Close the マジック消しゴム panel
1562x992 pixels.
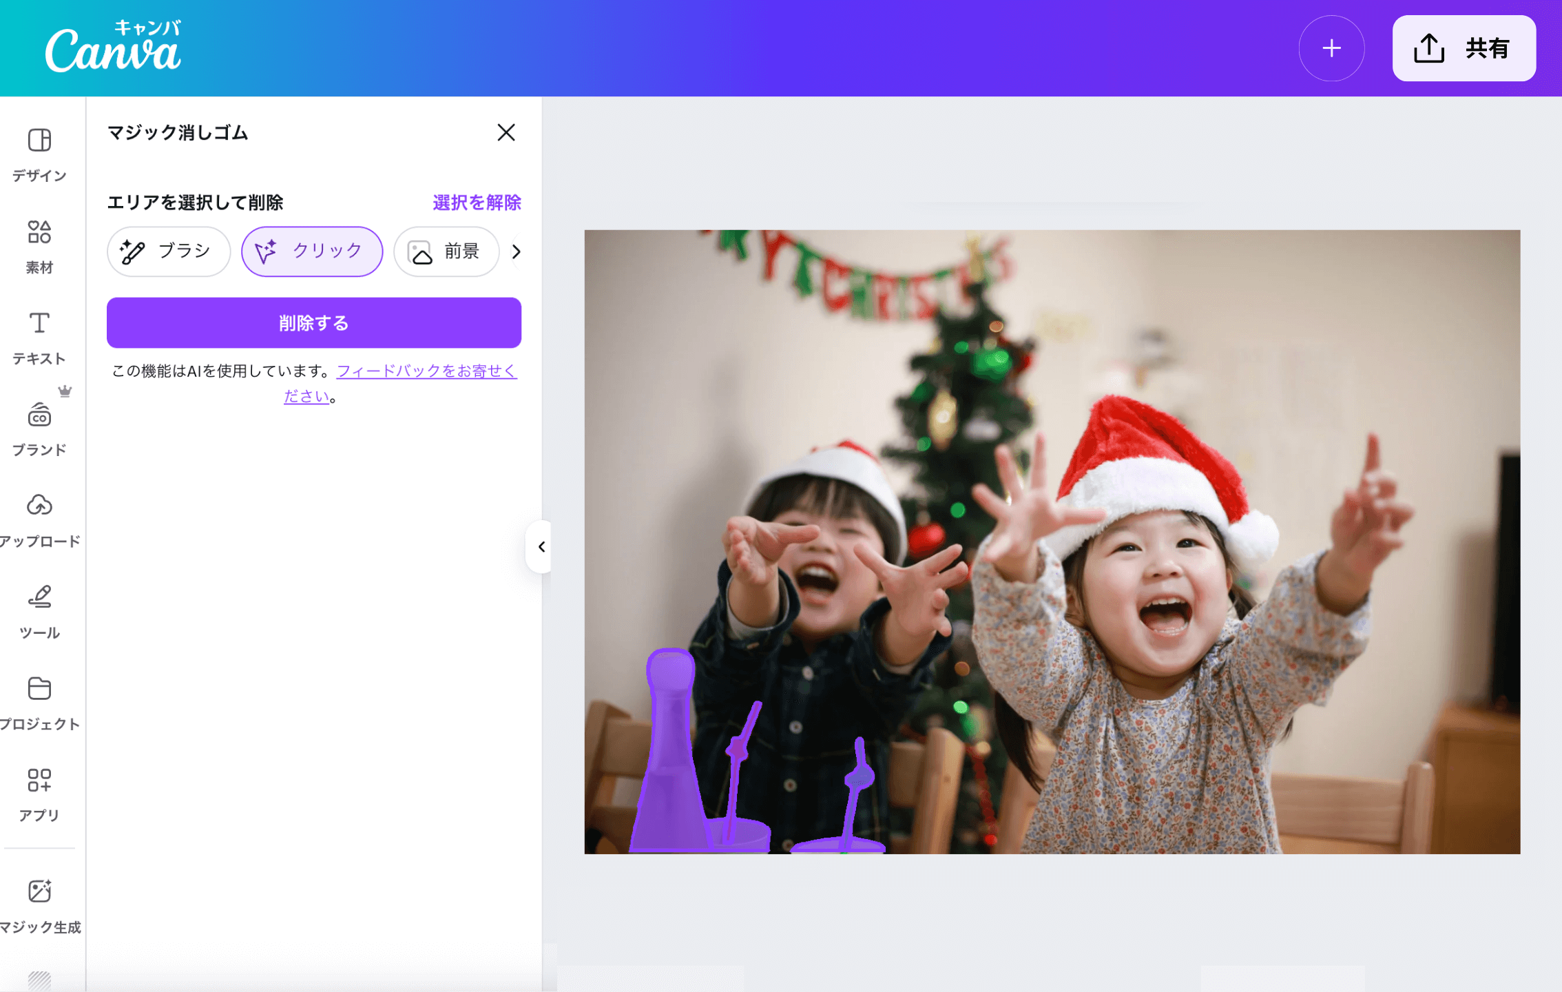[x=506, y=132]
